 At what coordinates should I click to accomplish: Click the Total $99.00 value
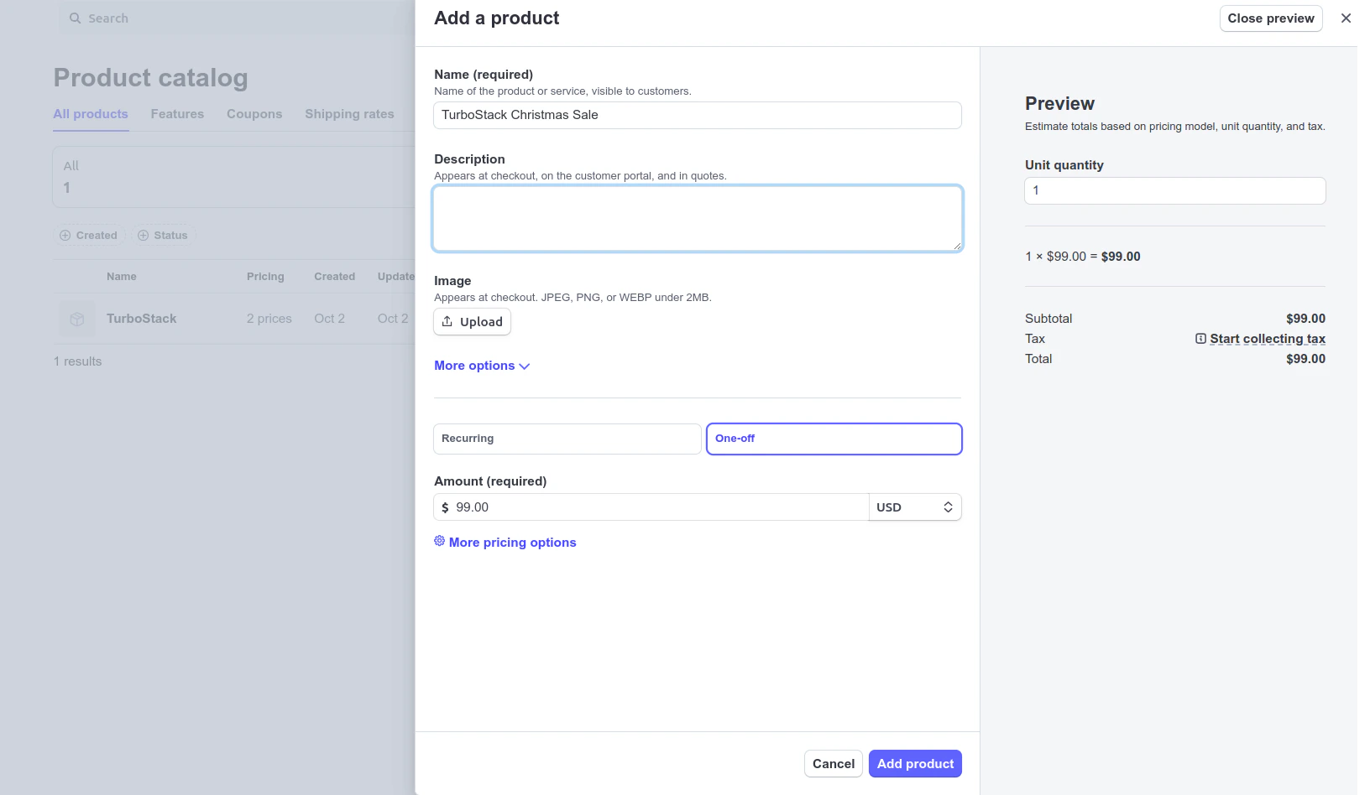point(1305,359)
